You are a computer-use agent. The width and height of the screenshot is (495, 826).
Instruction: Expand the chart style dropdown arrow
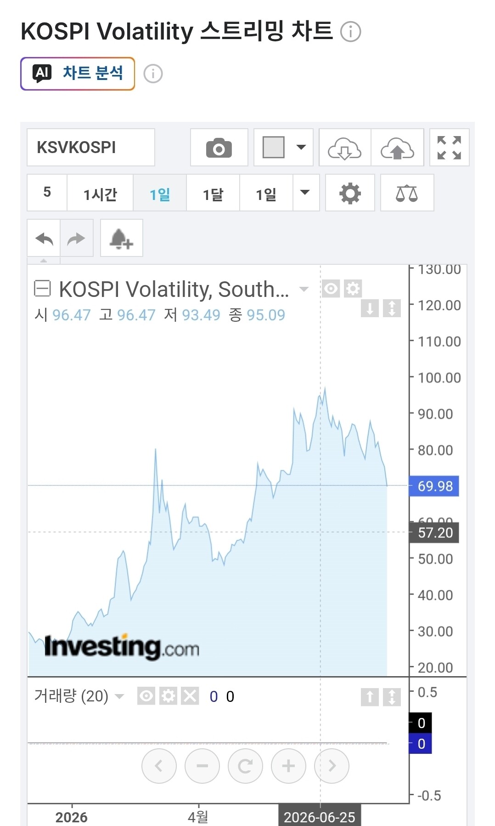[x=301, y=148]
